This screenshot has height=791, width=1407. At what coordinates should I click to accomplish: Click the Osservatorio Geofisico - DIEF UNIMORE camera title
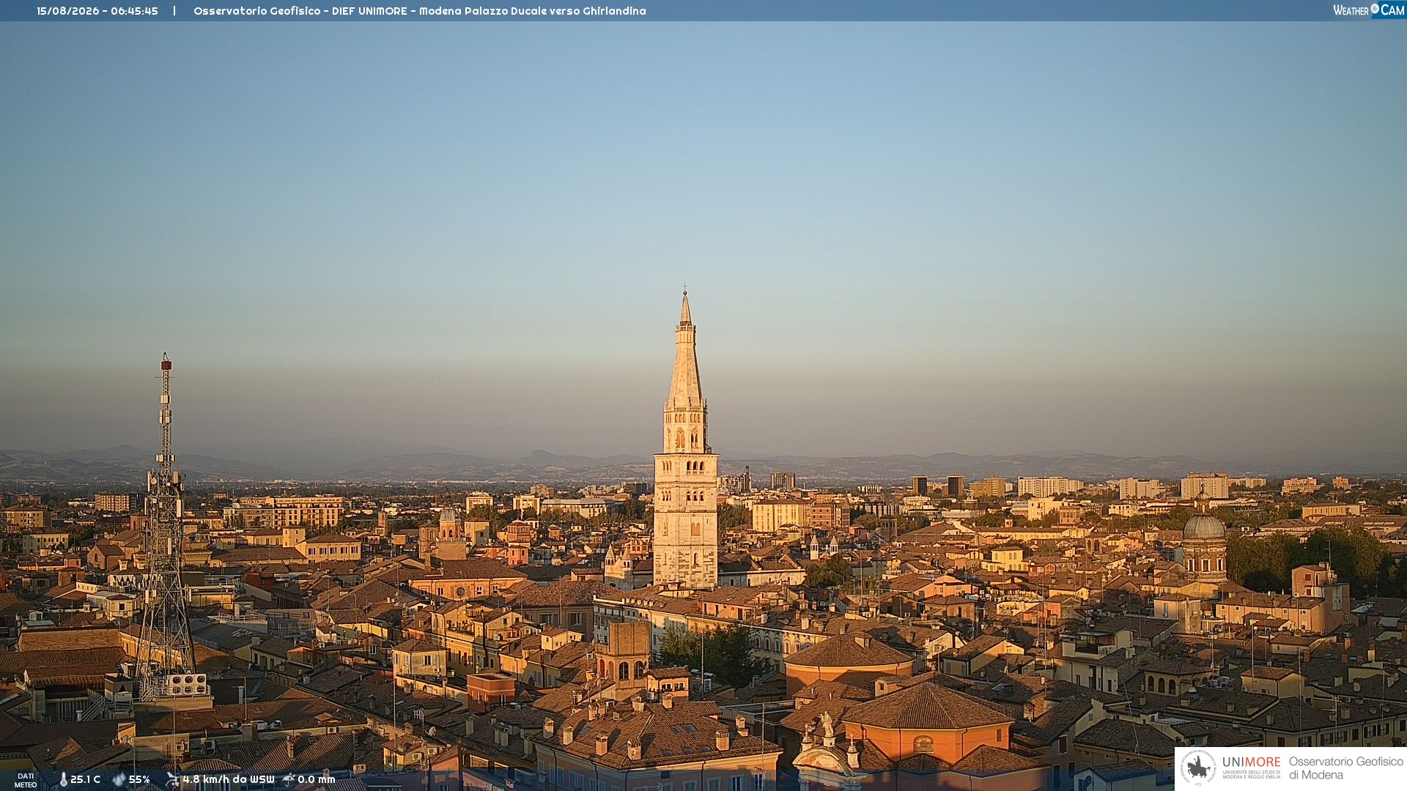click(420, 11)
